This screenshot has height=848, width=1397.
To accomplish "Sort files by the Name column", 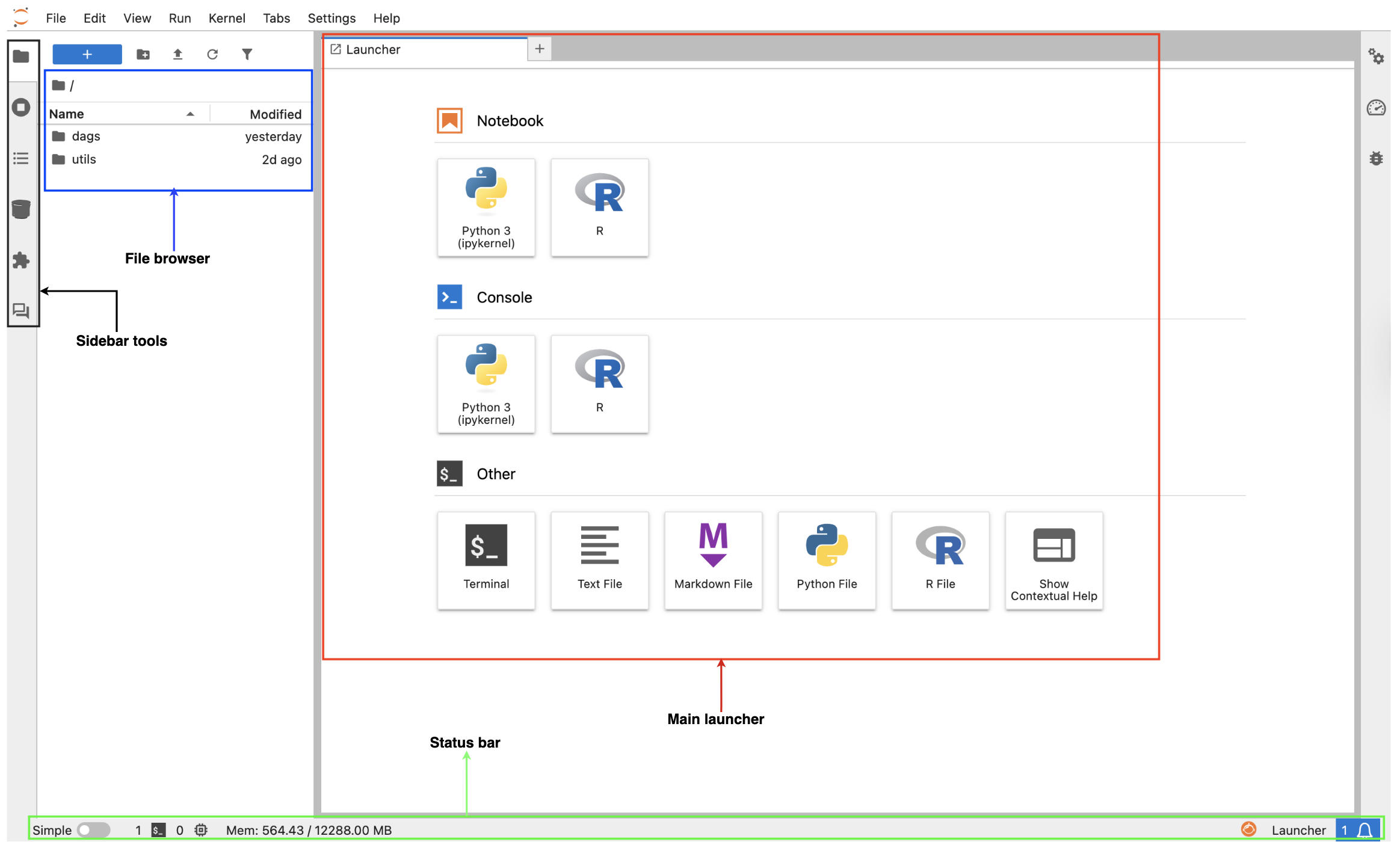I will click(66, 113).
